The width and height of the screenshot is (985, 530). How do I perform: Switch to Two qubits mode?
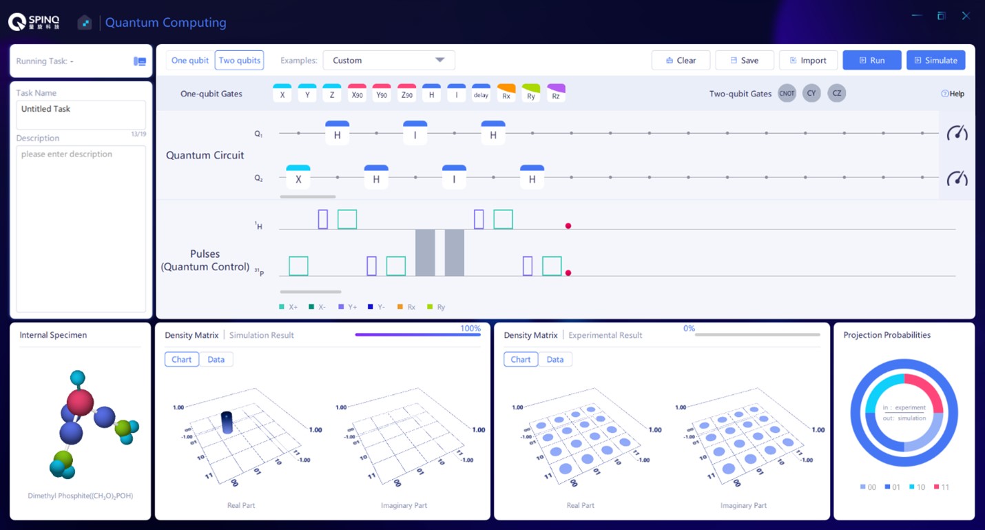(240, 61)
